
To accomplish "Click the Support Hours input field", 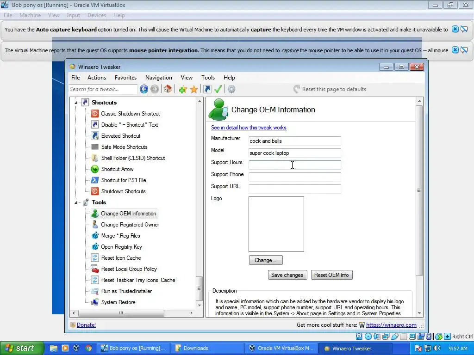I will (294, 165).
